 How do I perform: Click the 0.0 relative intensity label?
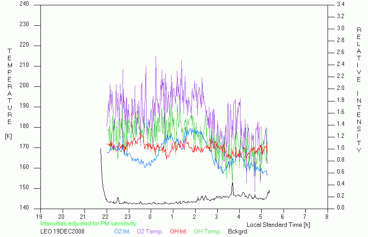click(x=340, y=207)
